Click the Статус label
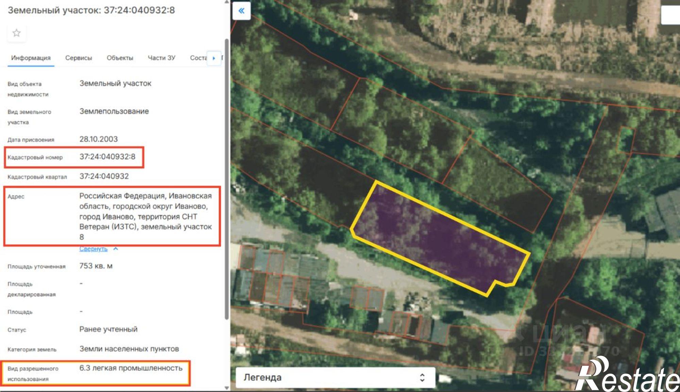The height and width of the screenshot is (392, 680). tap(17, 330)
